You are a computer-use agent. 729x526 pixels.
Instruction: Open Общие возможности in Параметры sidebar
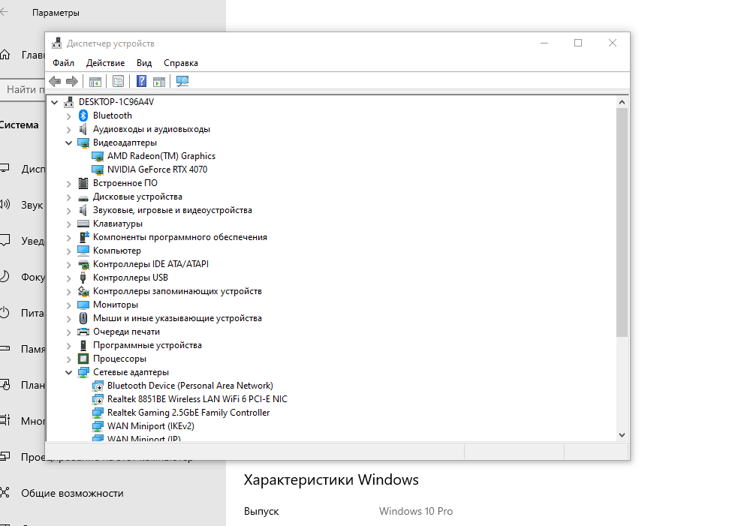pyautogui.click(x=72, y=493)
